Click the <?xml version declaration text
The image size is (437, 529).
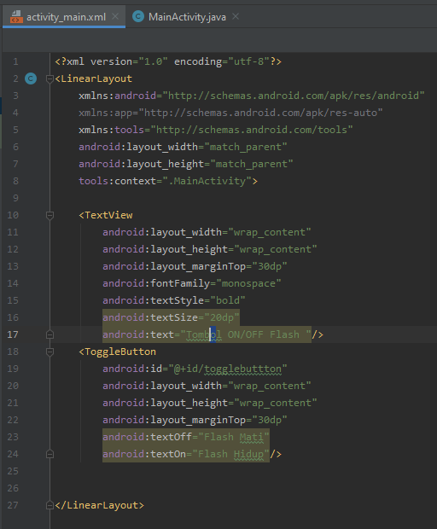168,61
